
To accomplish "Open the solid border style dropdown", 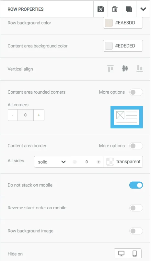I will coord(52,162).
